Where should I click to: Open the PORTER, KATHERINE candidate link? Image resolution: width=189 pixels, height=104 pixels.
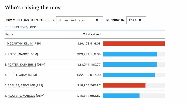click(22, 65)
